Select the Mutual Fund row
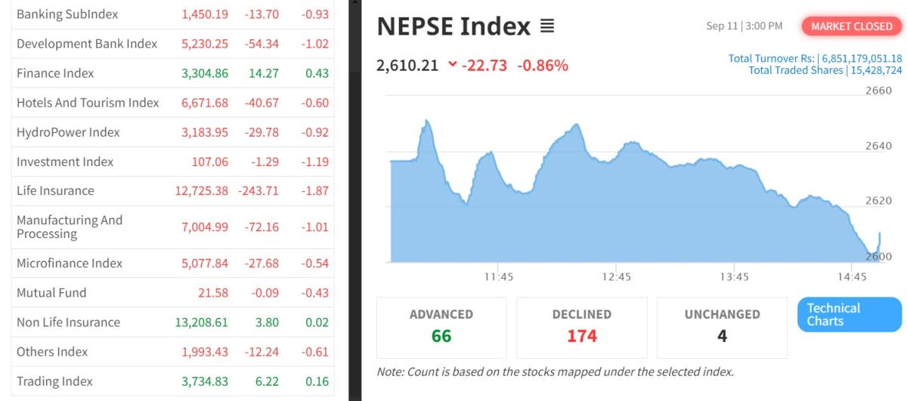The height and width of the screenshot is (401, 907). (x=51, y=293)
